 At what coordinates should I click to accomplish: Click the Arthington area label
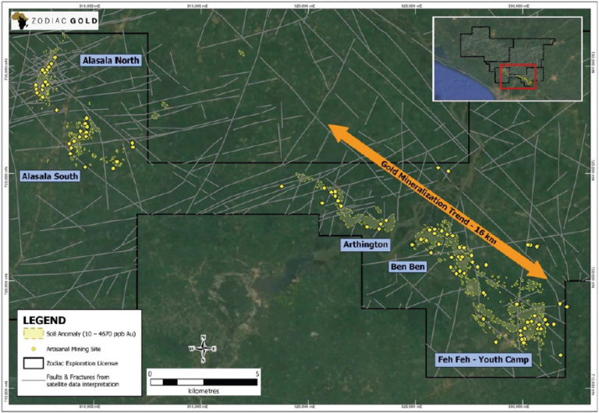tap(365, 244)
